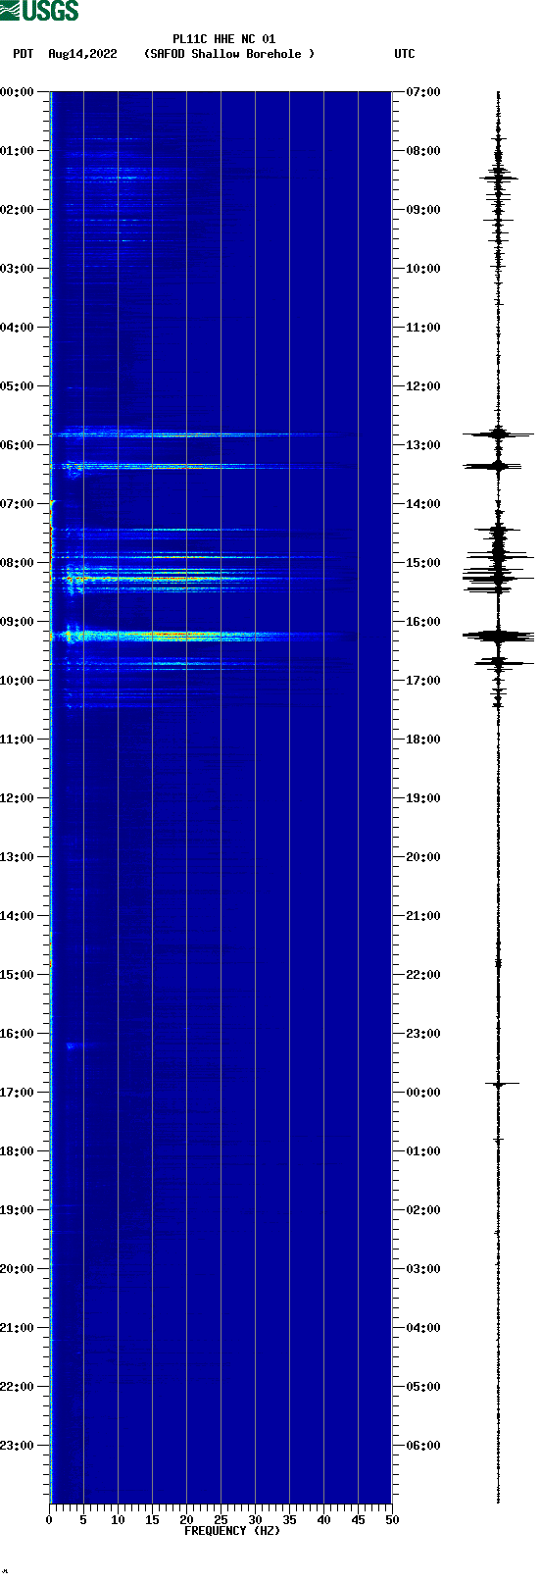Click the 20:00 PDT time label
The image size is (541, 1582).
[18, 1269]
